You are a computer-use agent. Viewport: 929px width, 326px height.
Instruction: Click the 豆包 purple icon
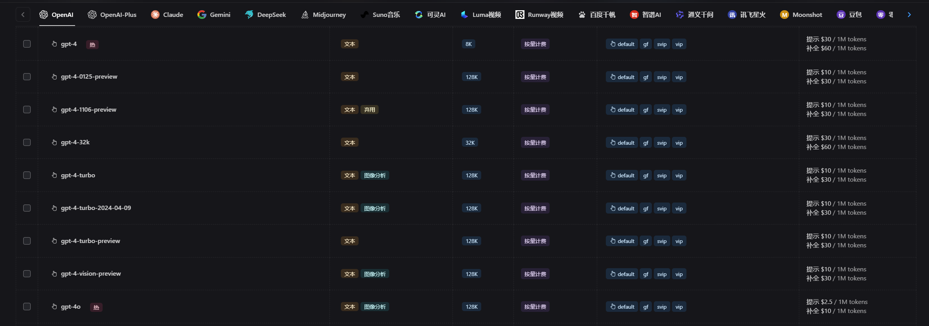click(841, 15)
